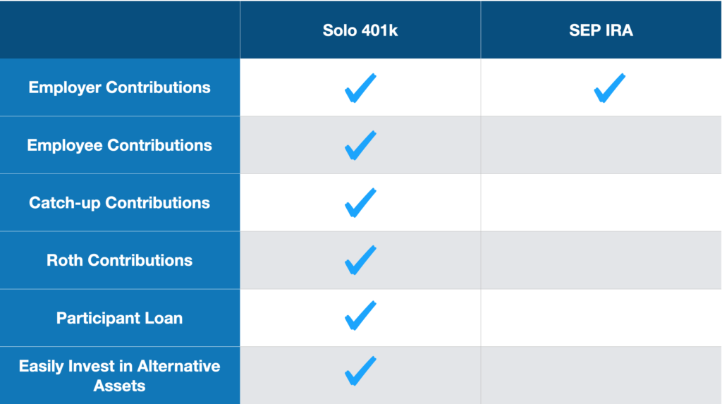Select the Solo 401k column header
This screenshot has width=722, height=404.
[360, 30]
